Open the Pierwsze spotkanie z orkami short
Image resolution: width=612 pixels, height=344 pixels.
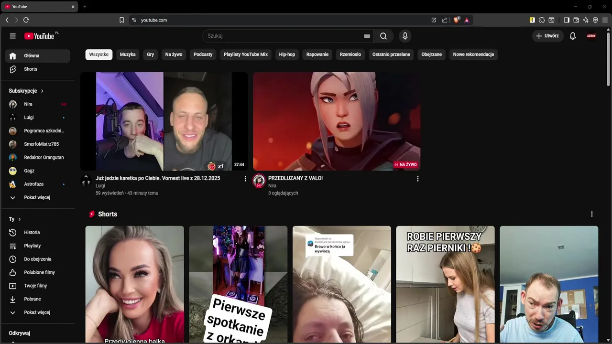238,284
